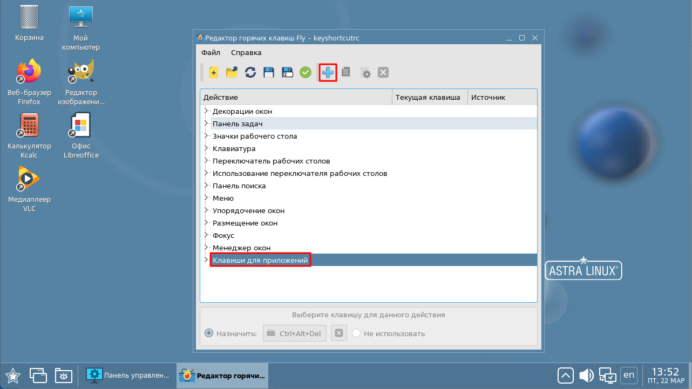Select the Мой компьютер desktop icon
The width and height of the screenshot is (692, 389).
[81, 28]
